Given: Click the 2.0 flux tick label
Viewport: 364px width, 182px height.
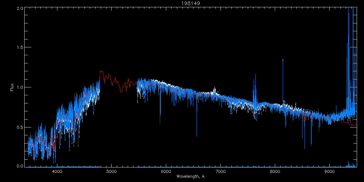Looking at the screenshot, I should click(20, 8).
